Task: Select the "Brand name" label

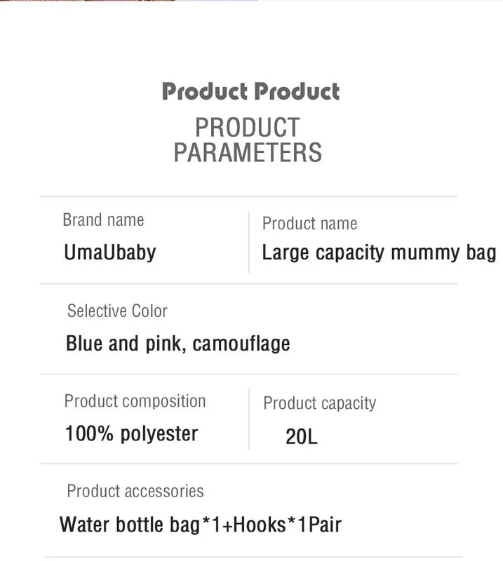Action: (x=103, y=219)
